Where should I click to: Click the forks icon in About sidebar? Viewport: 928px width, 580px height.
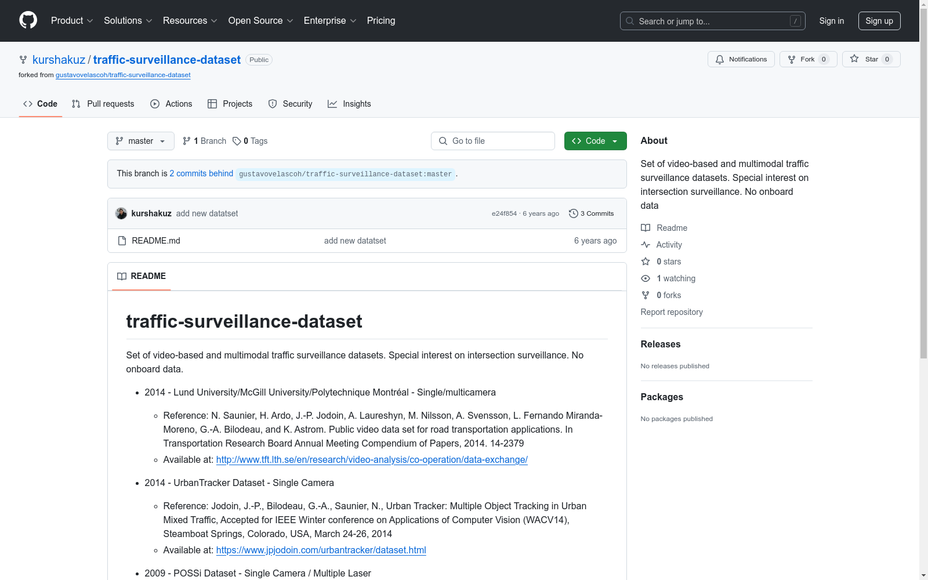[646, 295]
